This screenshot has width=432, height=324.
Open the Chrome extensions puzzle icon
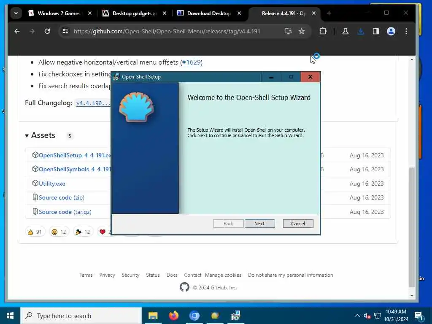[323, 31]
